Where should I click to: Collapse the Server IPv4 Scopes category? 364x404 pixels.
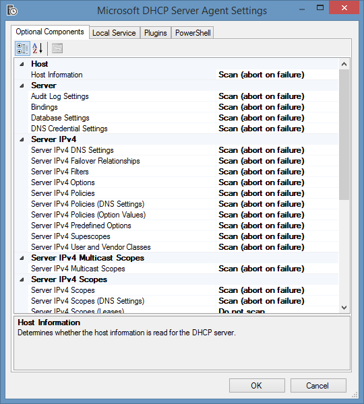coord(22,280)
